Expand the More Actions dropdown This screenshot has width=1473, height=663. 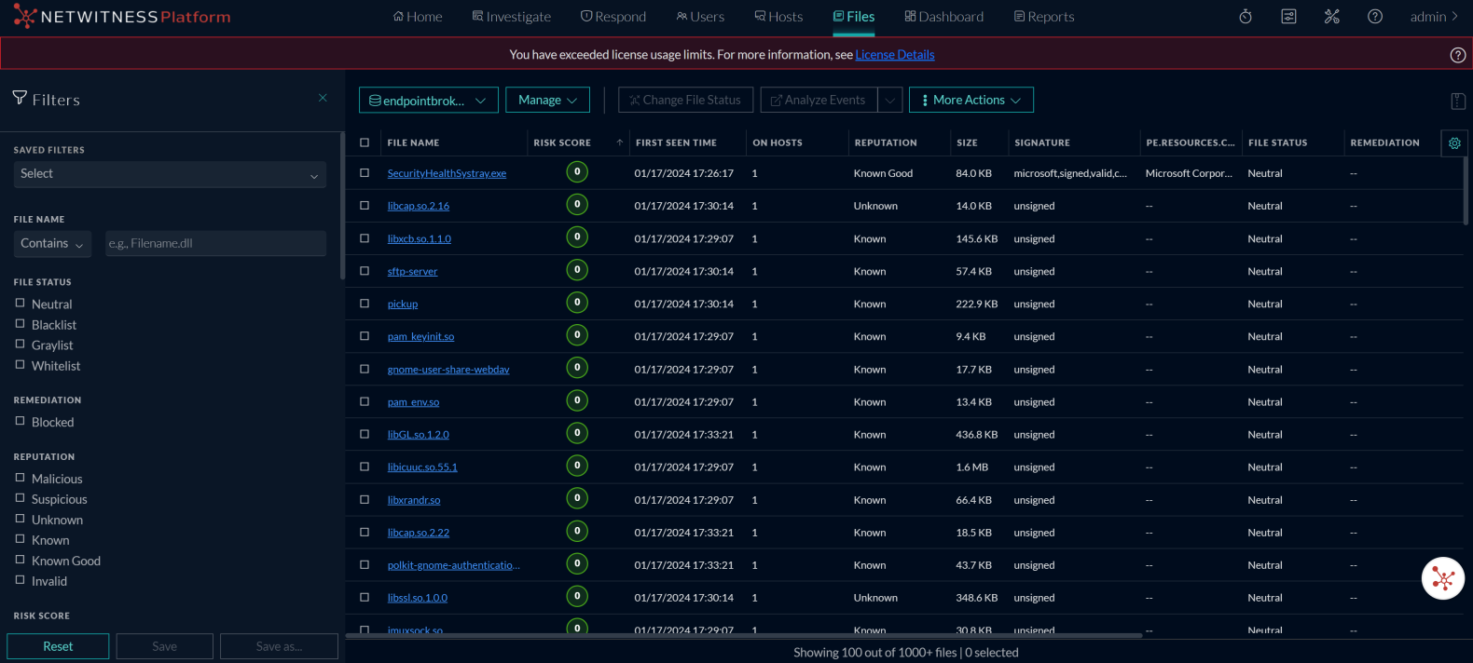971,101
